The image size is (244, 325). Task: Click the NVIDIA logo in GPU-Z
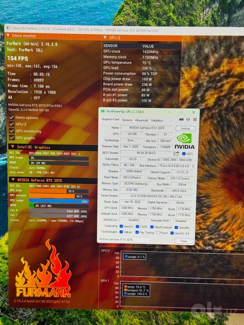point(184,141)
